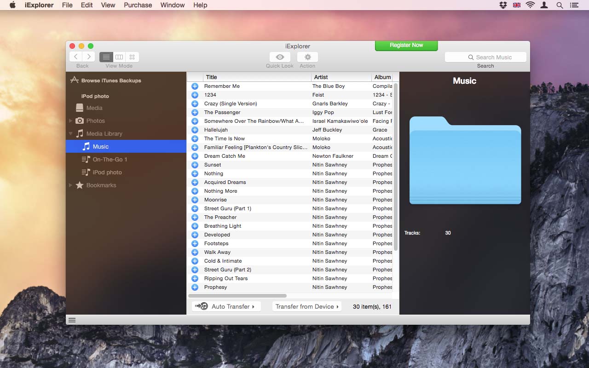Select the track Cold & Intimate

[223, 261]
